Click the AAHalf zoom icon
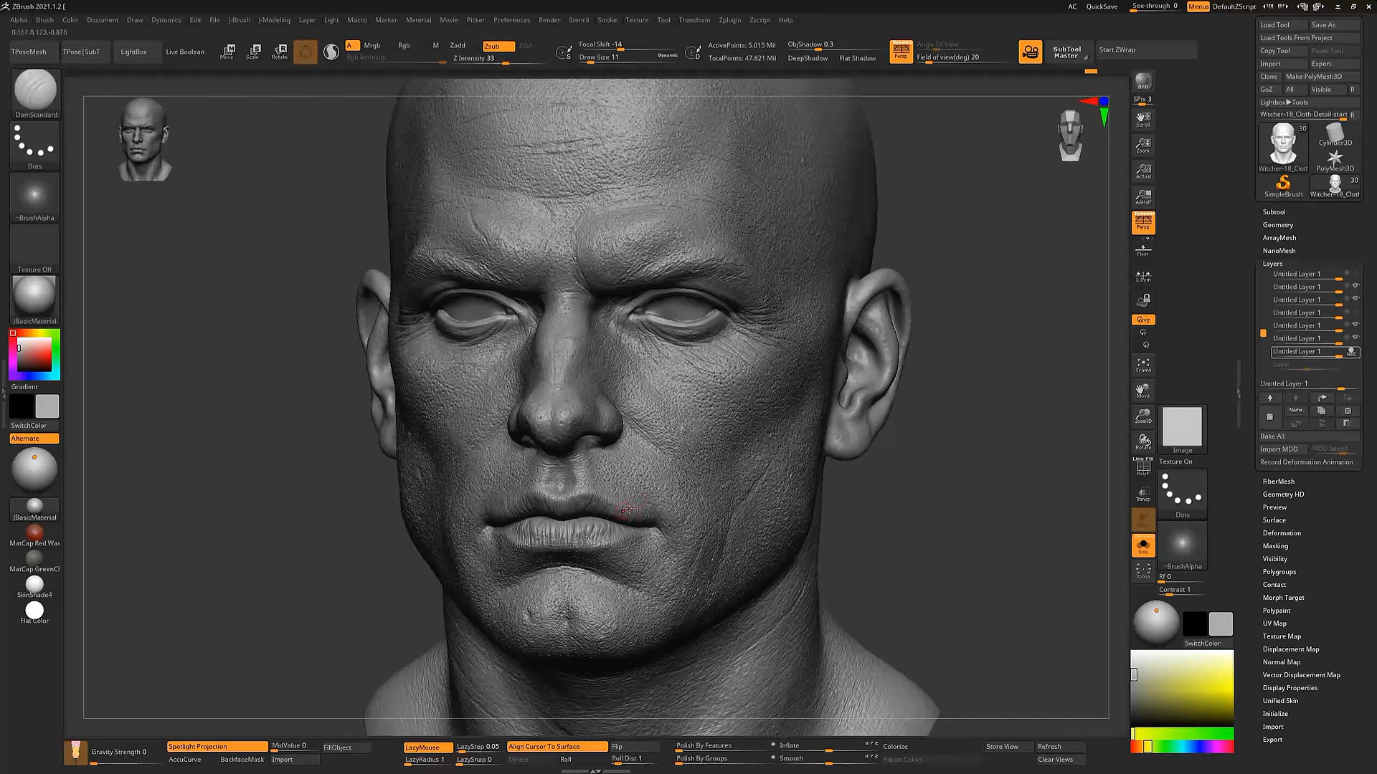Image resolution: width=1377 pixels, height=774 pixels. click(1143, 196)
